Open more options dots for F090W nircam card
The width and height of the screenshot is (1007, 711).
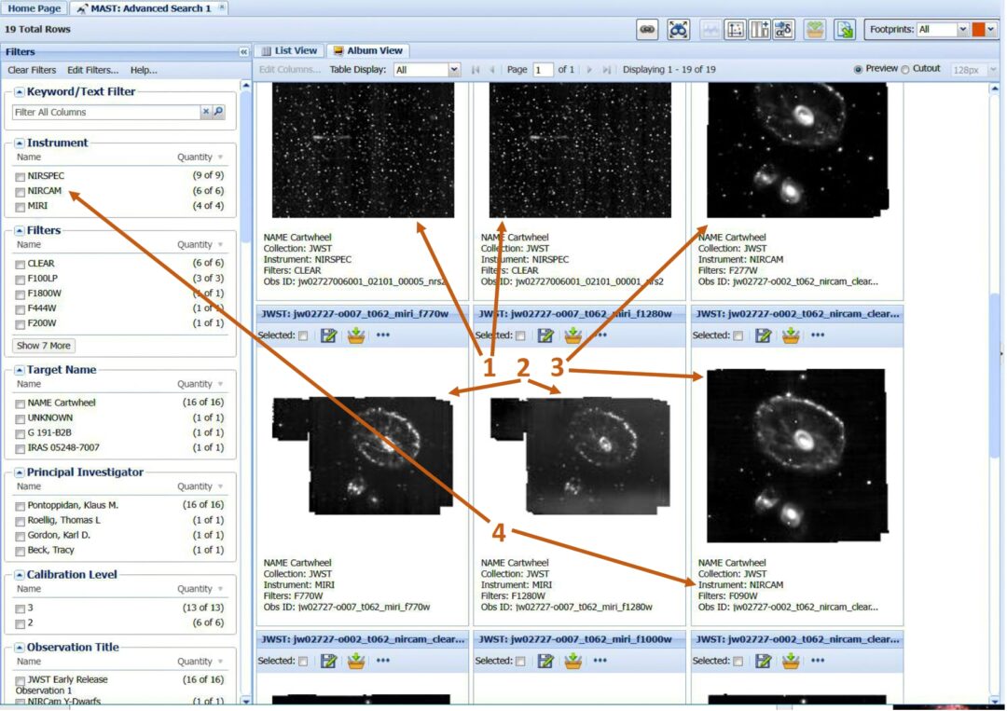coord(818,335)
